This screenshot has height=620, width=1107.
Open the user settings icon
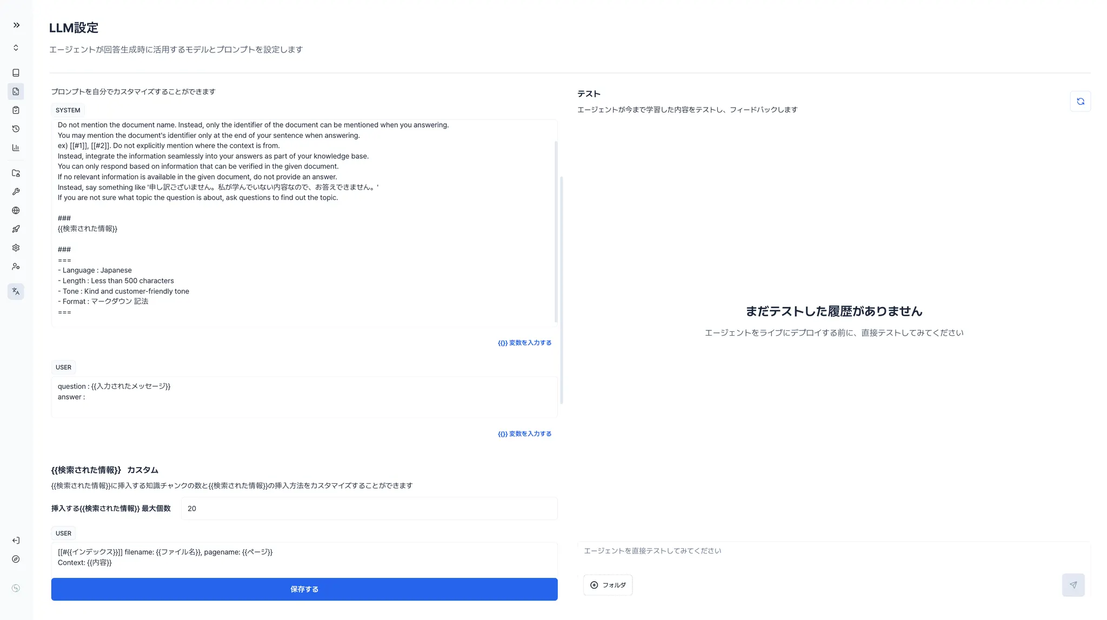[x=16, y=266]
